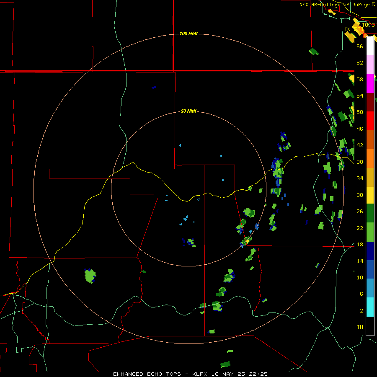Click the light green legend segment

point(370,232)
